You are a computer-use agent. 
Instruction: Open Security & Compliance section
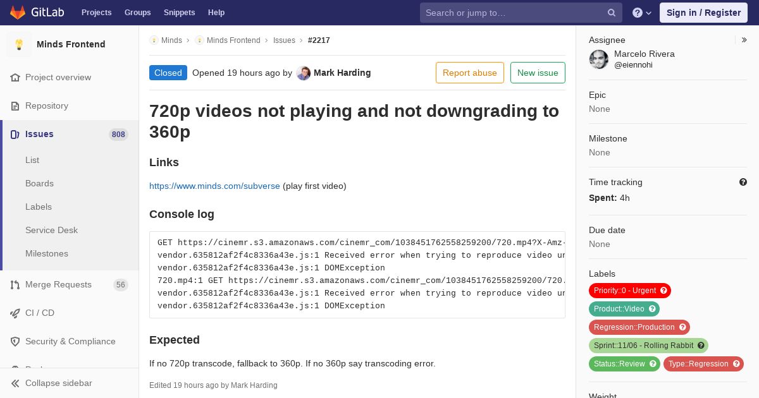(x=70, y=341)
